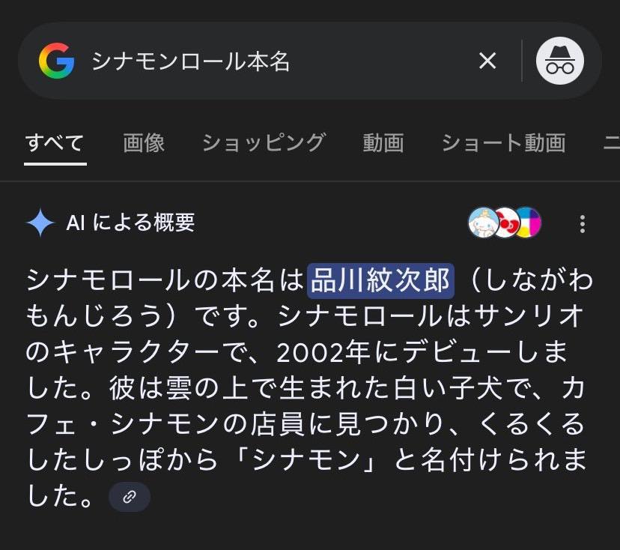Open incognito mode profile icon
Viewport: 620px width, 550px height.
[560, 61]
